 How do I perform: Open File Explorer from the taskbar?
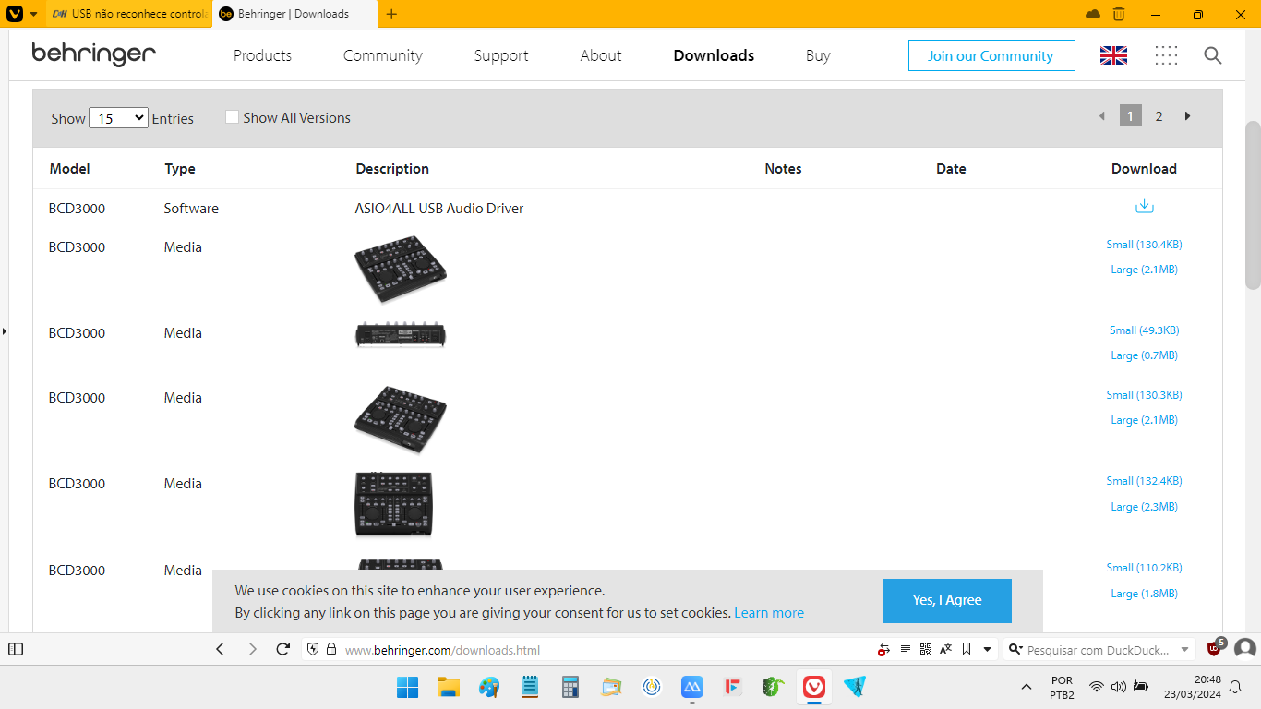click(449, 687)
